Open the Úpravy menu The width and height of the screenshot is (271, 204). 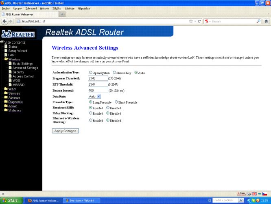point(17,9)
